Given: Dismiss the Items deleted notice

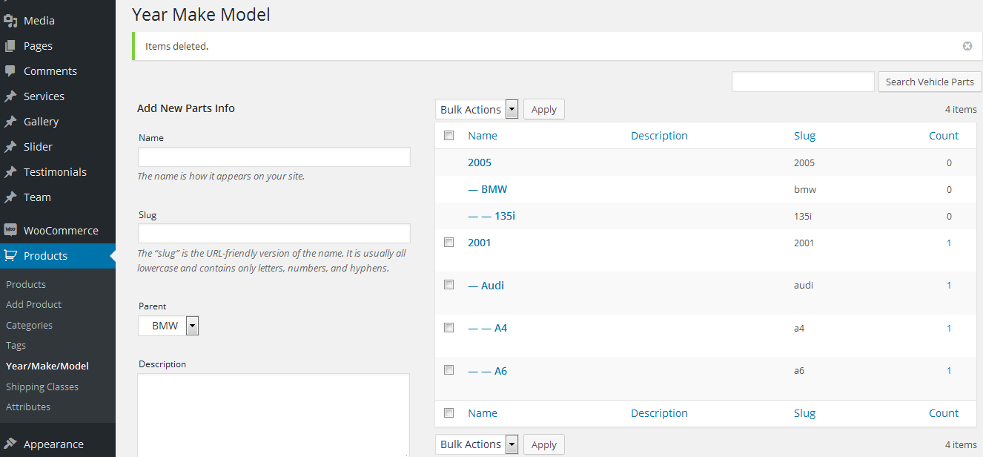Looking at the screenshot, I should click(x=967, y=46).
